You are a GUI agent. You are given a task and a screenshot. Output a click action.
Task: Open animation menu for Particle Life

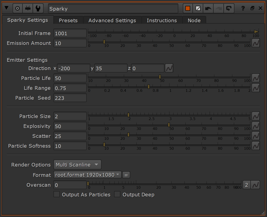click(256, 78)
